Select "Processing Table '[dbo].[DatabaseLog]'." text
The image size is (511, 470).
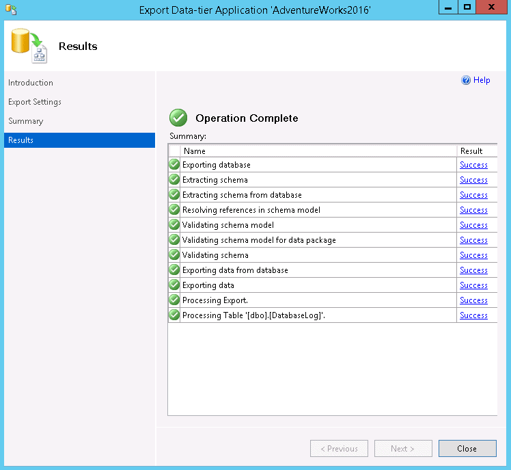click(x=254, y=315)
